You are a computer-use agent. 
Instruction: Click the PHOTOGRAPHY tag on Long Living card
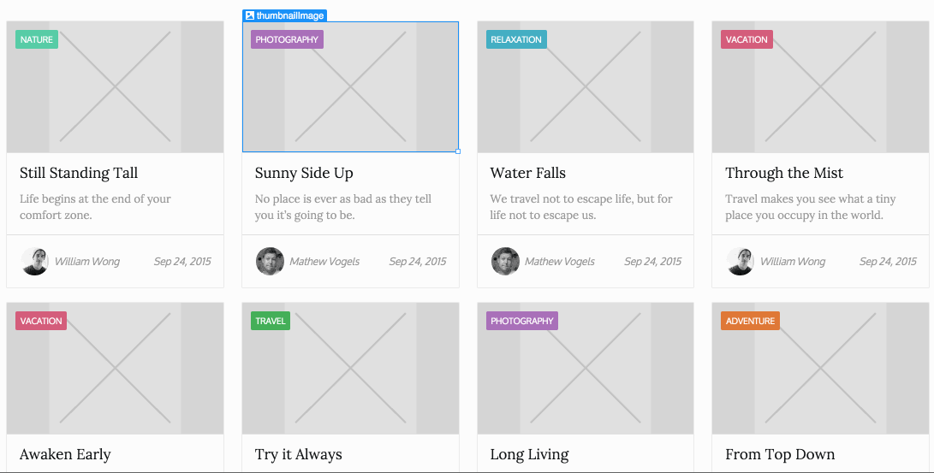pos(522,321)
